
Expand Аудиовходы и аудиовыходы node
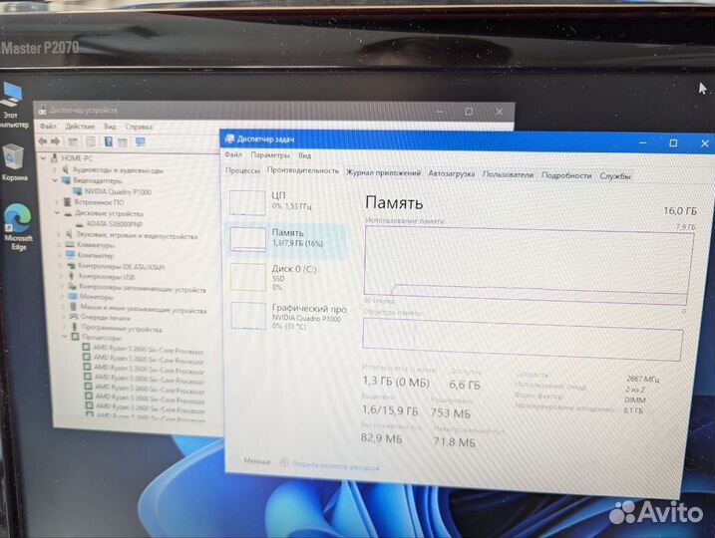tap(55, 169)
